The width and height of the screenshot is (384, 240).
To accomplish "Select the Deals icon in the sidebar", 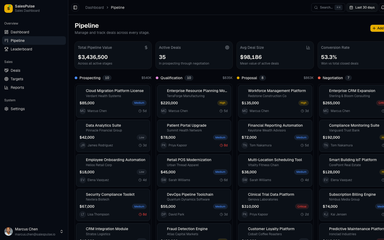I will (6, 70).
